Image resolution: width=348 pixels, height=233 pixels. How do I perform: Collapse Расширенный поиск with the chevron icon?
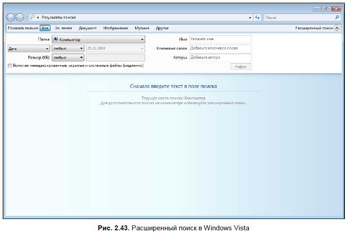pyautogui.click(x=337, y=28)
